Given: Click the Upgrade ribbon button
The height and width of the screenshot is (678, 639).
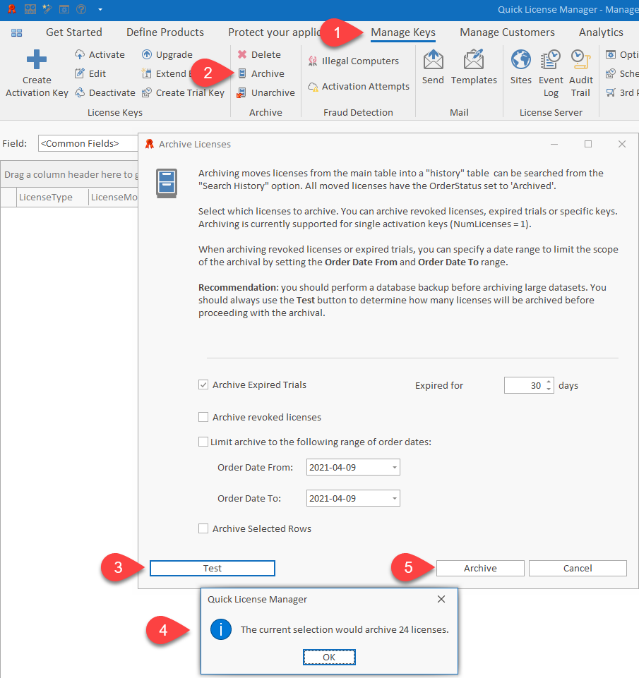Looking at the screenshot, I should pos(167,54).
